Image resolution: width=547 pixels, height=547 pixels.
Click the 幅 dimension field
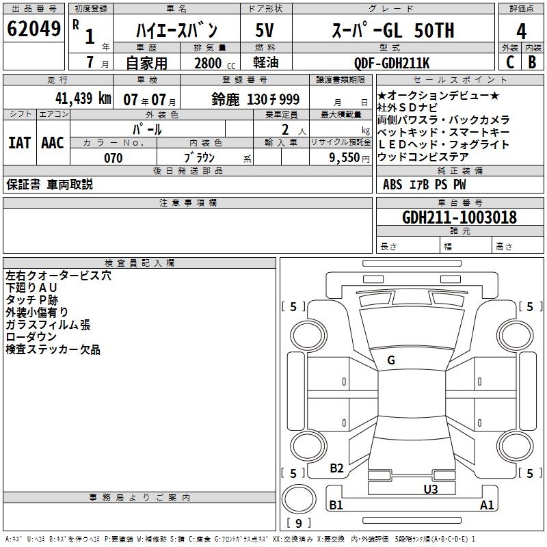pyautogui.click(x=466, y=245)
